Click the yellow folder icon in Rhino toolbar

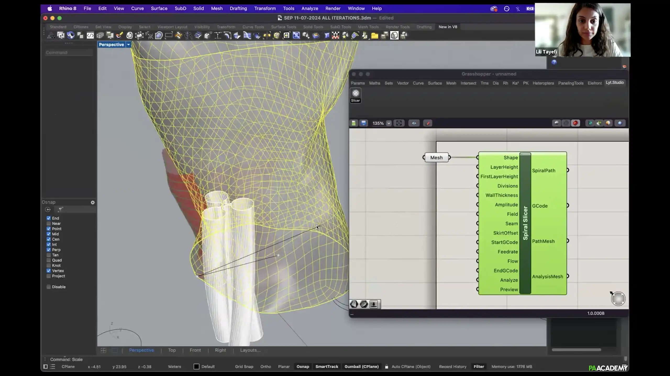point(374,36)
